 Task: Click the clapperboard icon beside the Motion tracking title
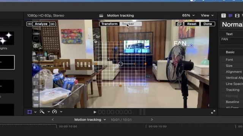(x=101, y=15)
